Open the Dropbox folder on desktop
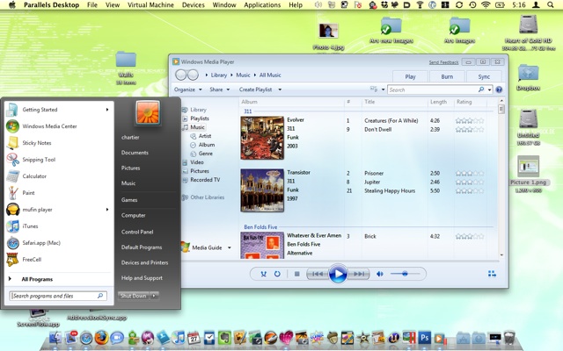 coord(528,78)
